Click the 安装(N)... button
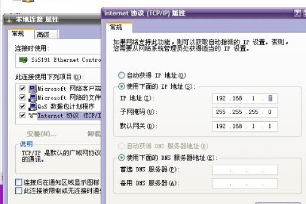306x204 pixels. pos(41,134)
